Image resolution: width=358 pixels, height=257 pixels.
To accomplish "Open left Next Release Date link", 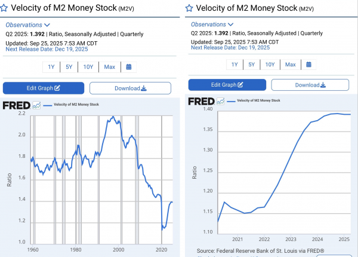I will coord(47,49).
